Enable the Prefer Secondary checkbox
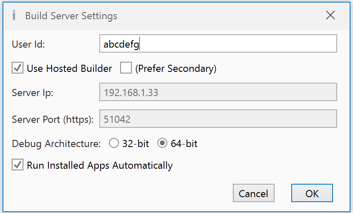 (x=126, y=68)
